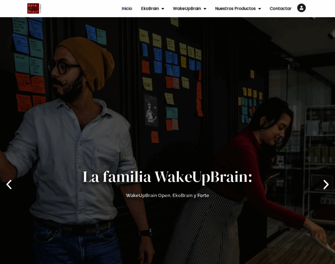Click the Nuestros Productos menu label
335x264 pixels.
pyautogui.click(x=235, y=8)
